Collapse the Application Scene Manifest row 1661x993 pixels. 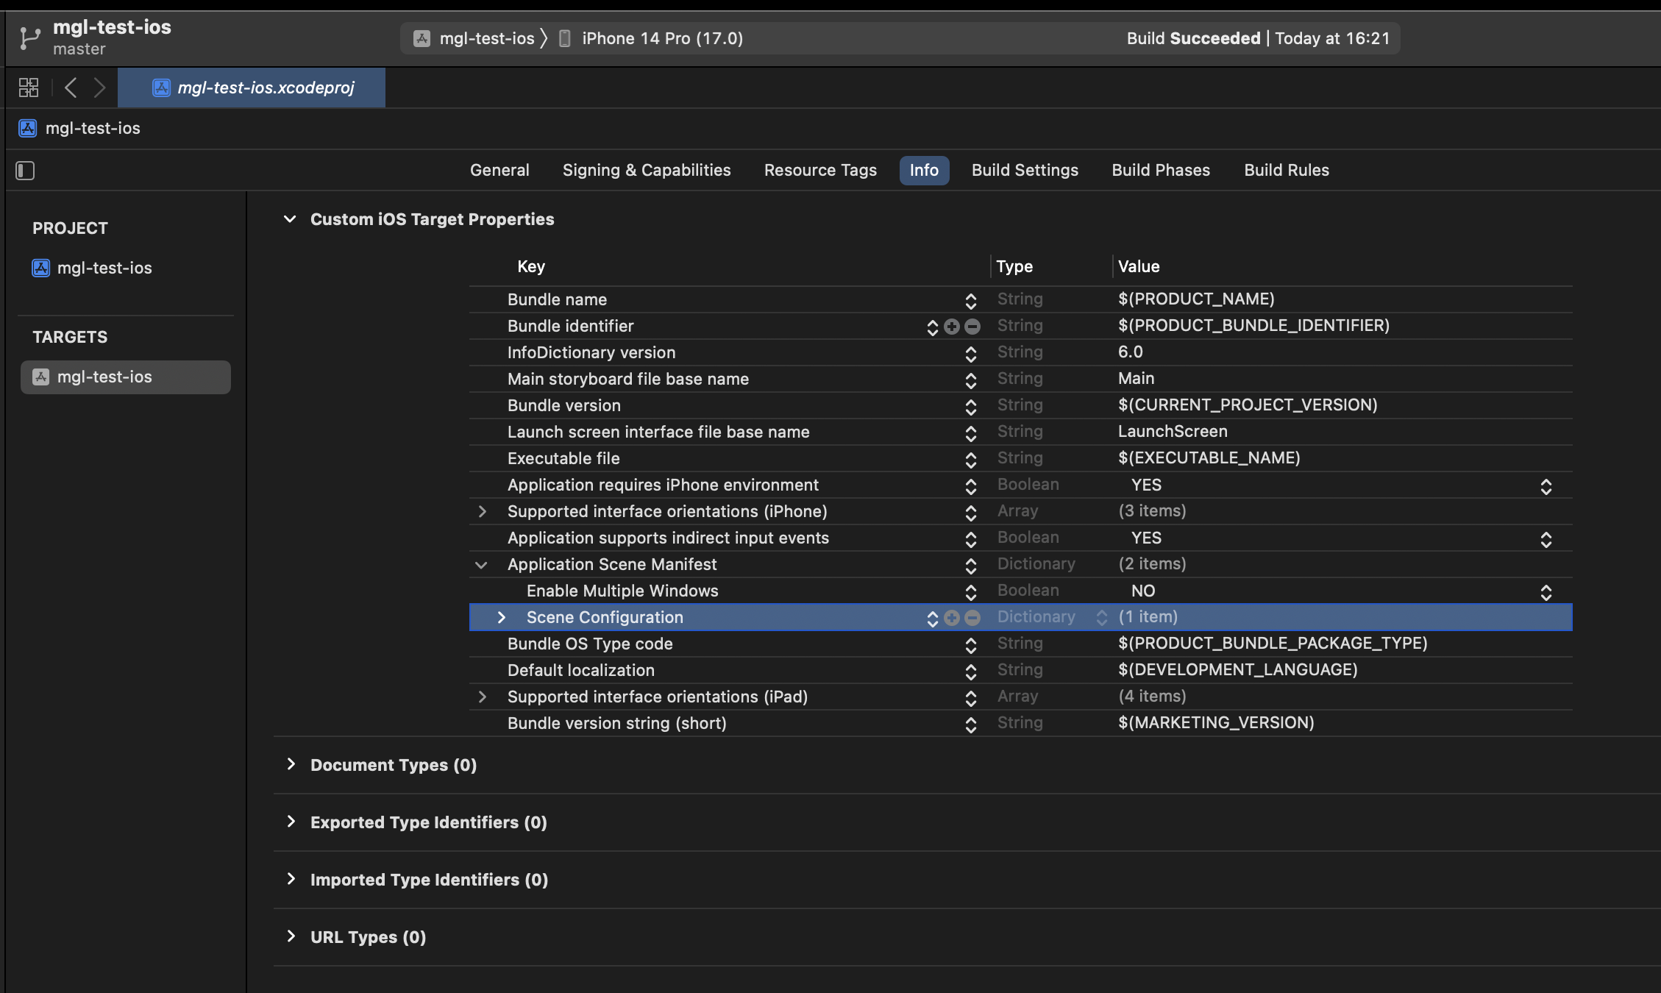click(x=481, y=565)
